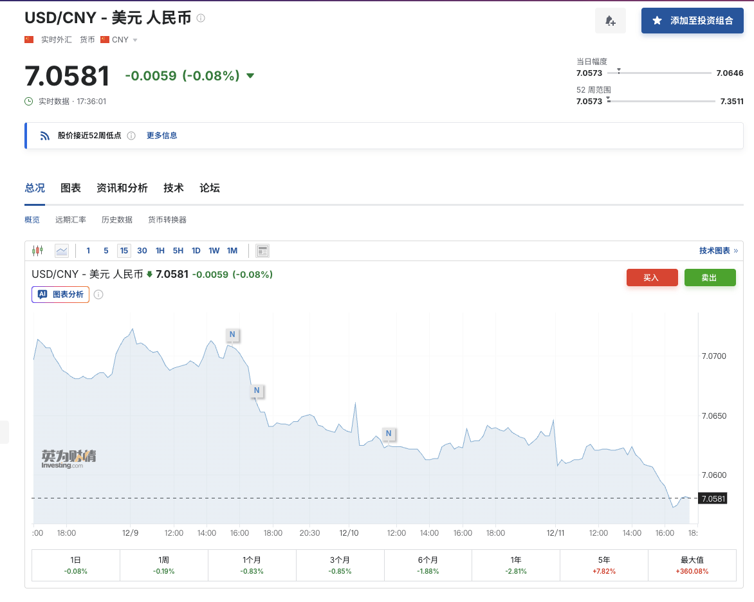Viewport: 754px width, 602px height.
Task: Set chart interval to 1W
Action: click(x=214, y=251)
